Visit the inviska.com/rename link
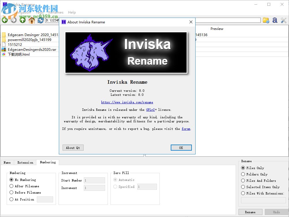The image size is (289, 217). tap(127, 102)
